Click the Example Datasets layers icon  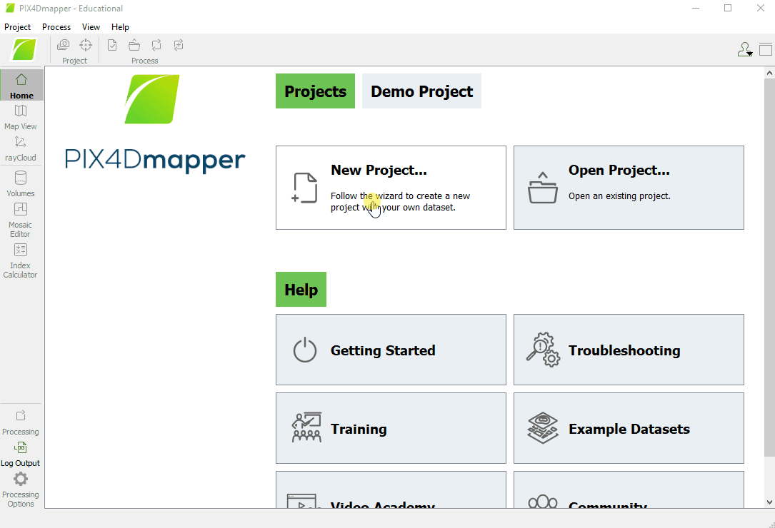(543, 427)
